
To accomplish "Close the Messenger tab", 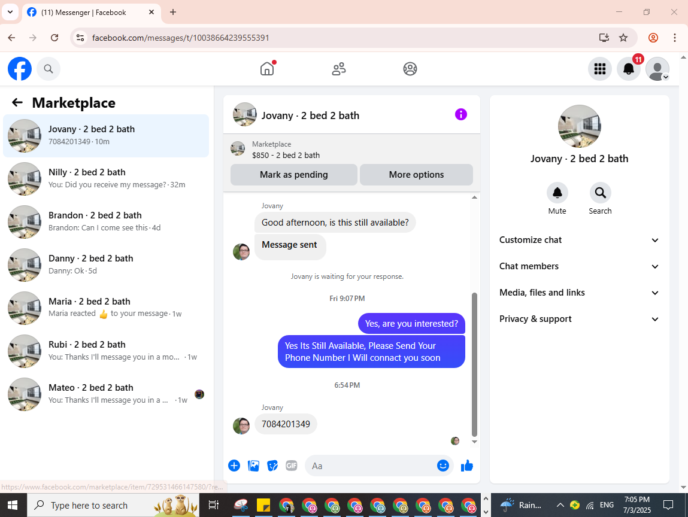I will [151, 13].
